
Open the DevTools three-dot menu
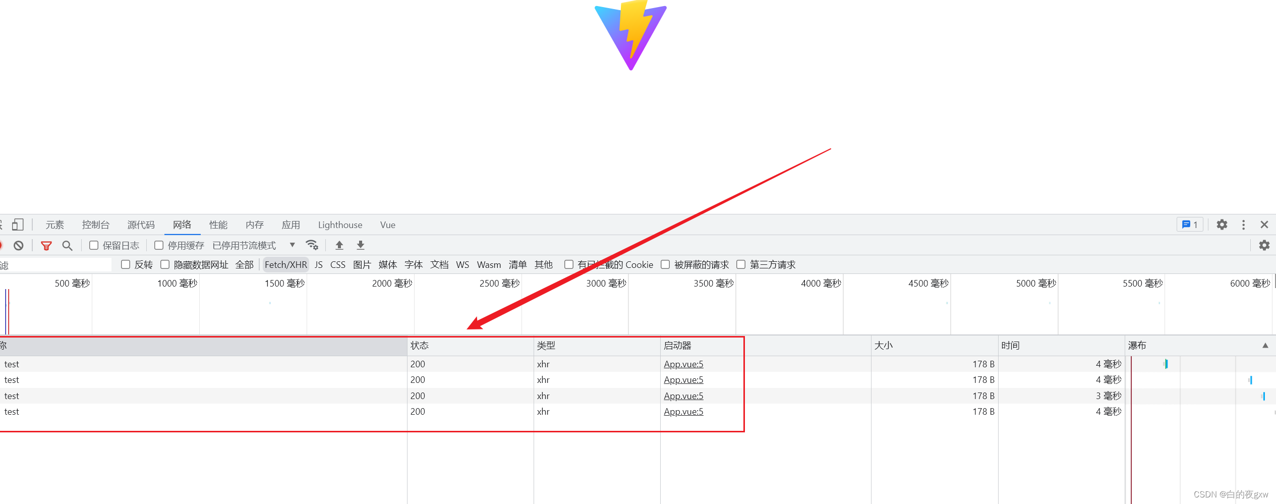(x=1243, y=225)
